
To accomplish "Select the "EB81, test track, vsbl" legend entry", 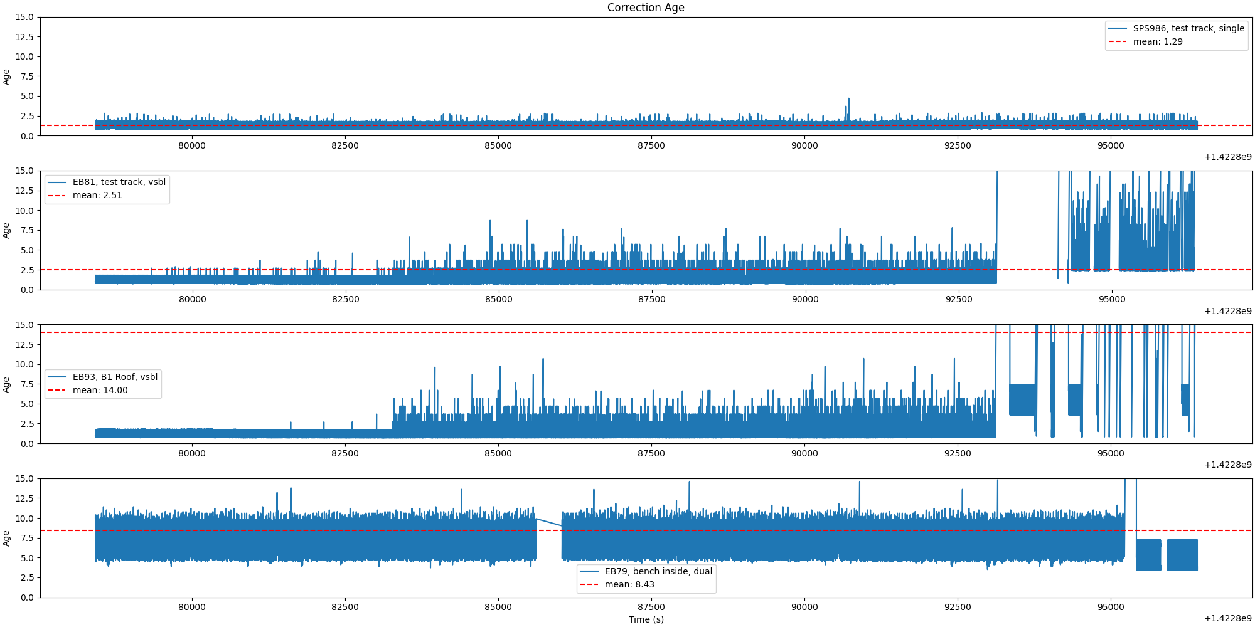I will [x=119, y=182].
